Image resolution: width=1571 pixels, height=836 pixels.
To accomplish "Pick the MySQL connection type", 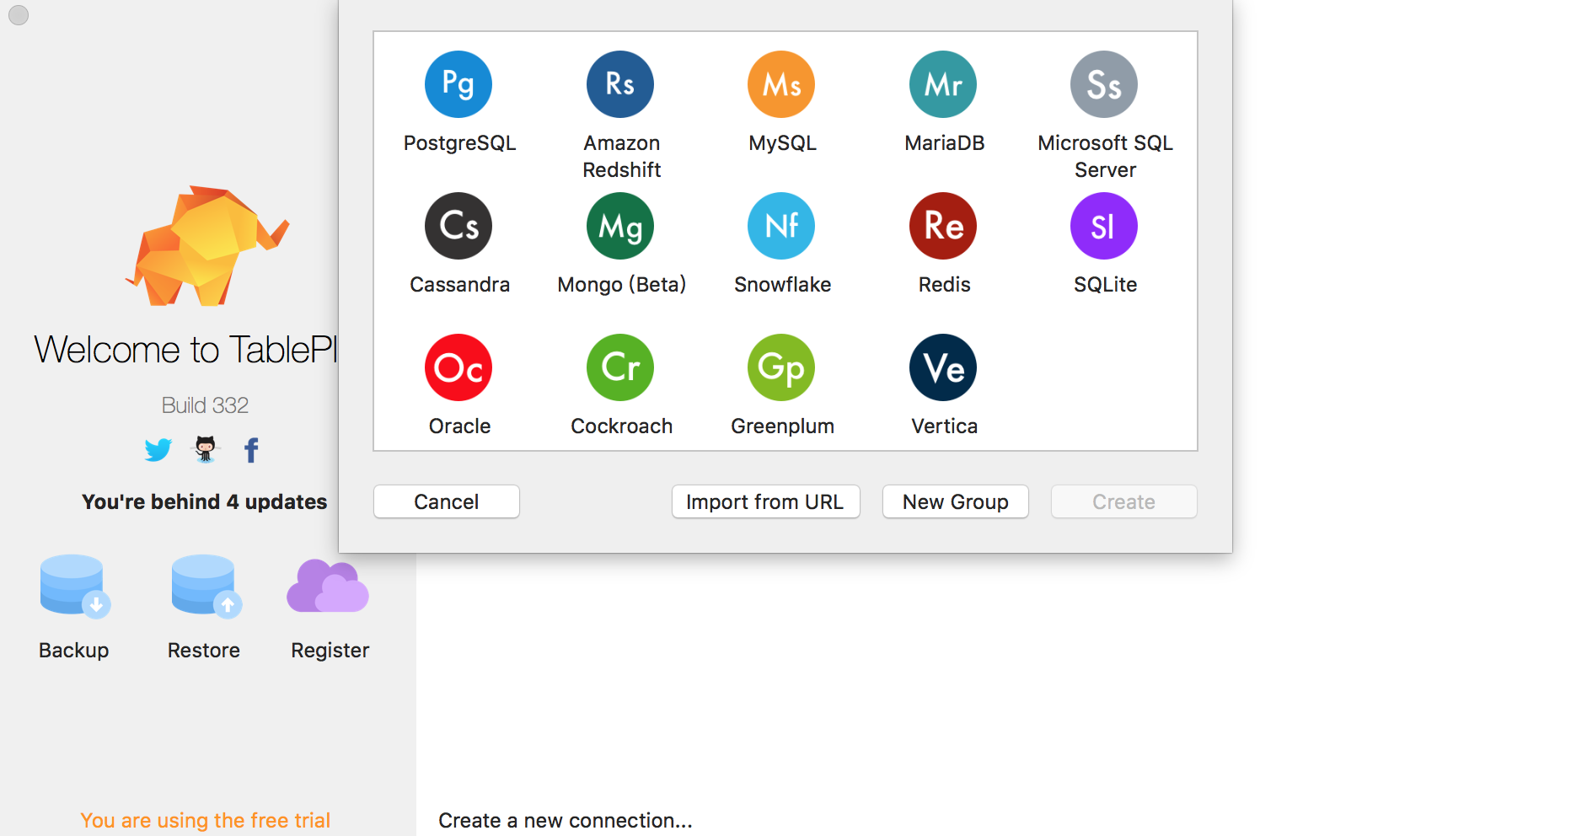I will point(781,84).
